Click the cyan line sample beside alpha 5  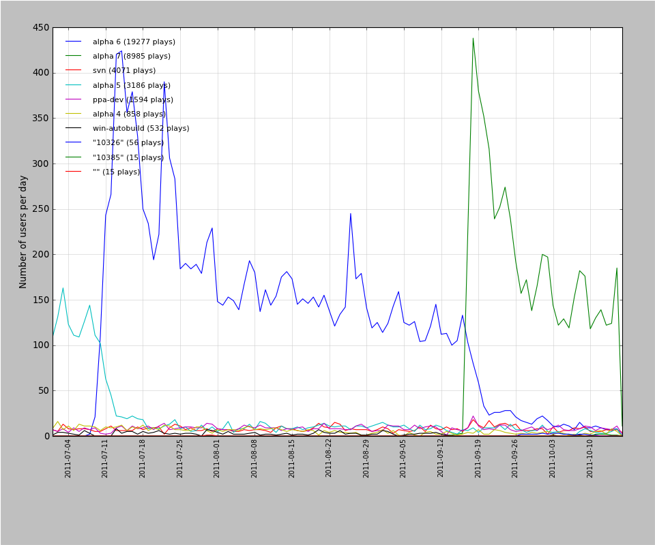(74, 84)
